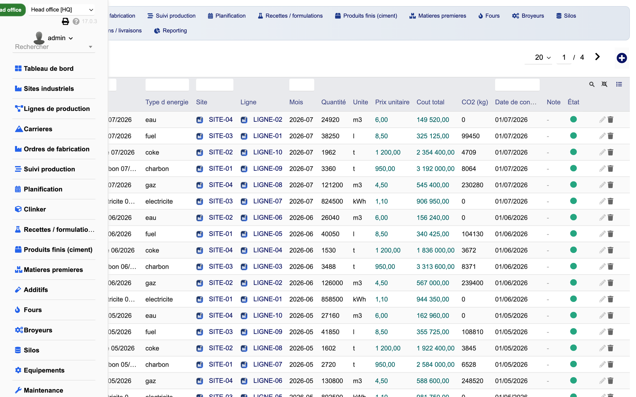
Task: Sort by Quantité column header
Action: pos(333,102)
